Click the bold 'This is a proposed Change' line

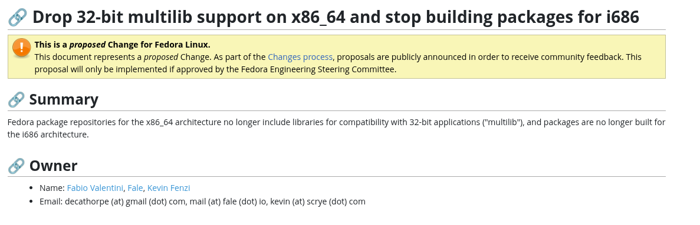pos(122,45)
